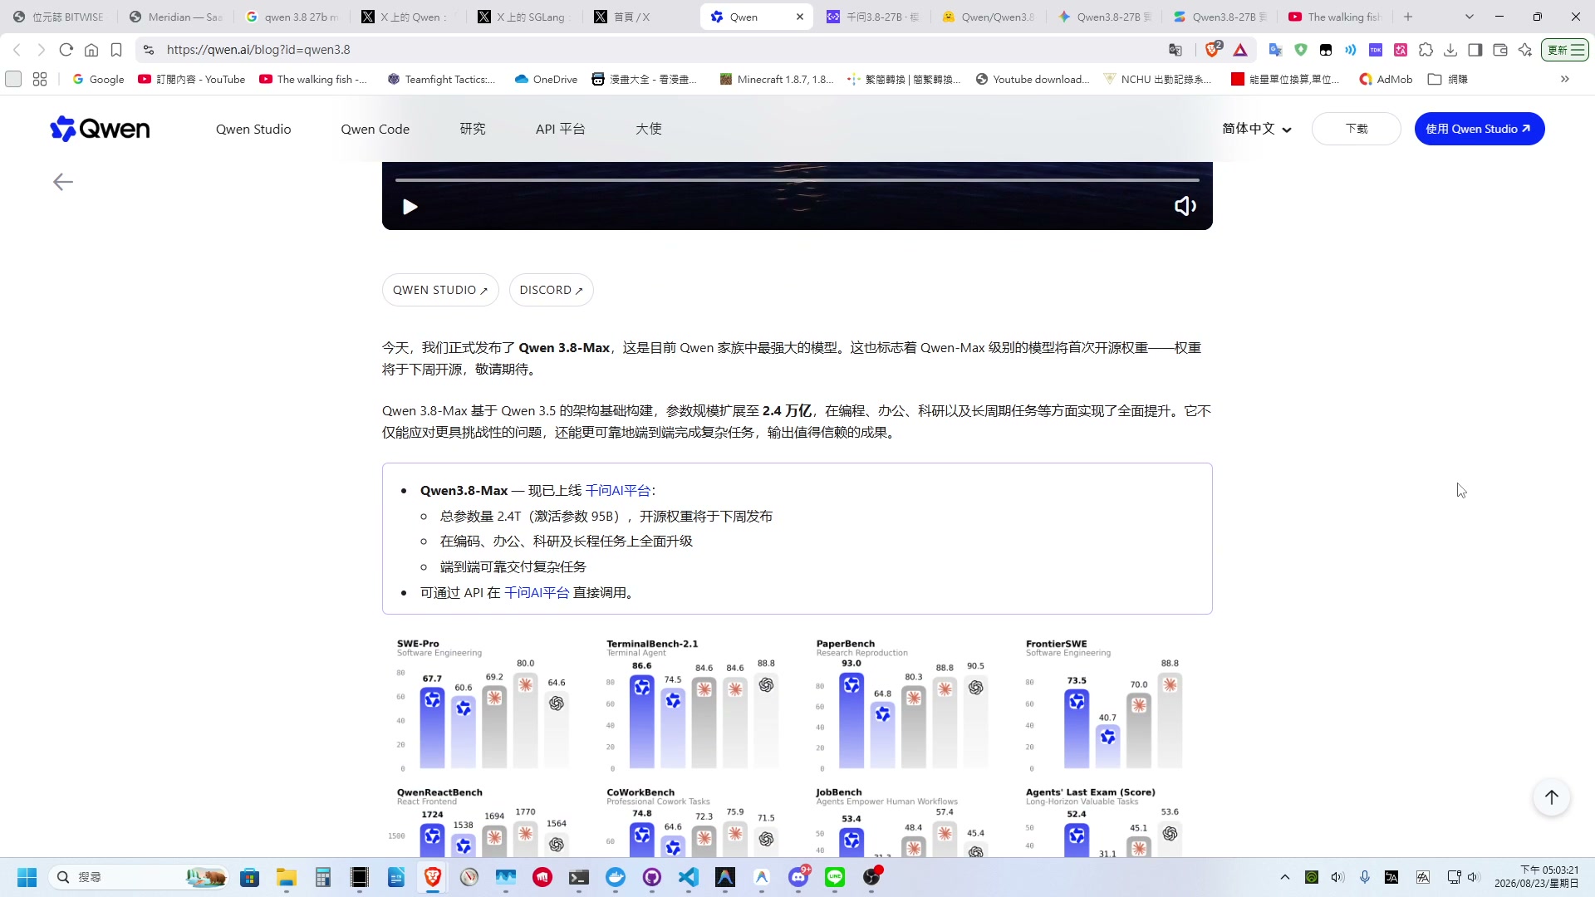
Task: Open a new browser tab
Action: tap(1408, 17)
